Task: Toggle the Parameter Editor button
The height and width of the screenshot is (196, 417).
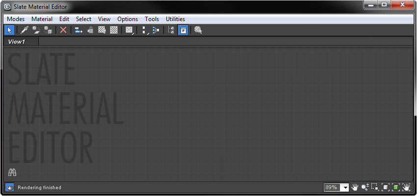Action: [x=183, y=30]
